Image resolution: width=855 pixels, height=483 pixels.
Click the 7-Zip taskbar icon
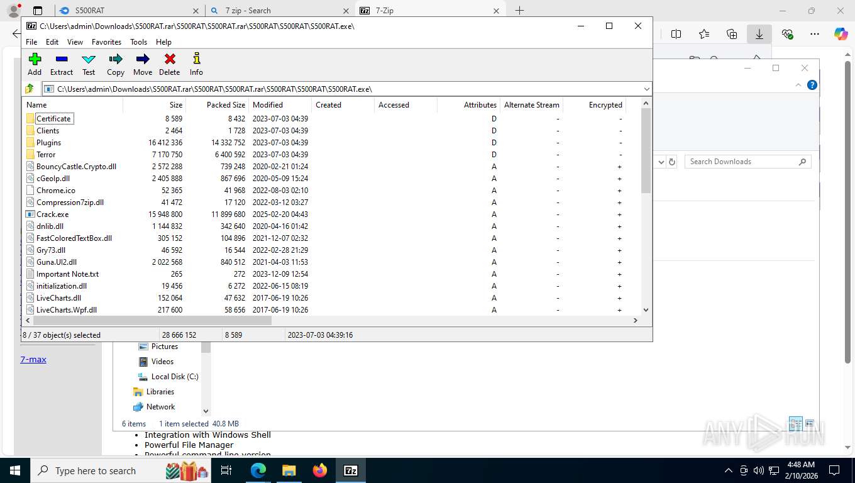coord(351,470)
